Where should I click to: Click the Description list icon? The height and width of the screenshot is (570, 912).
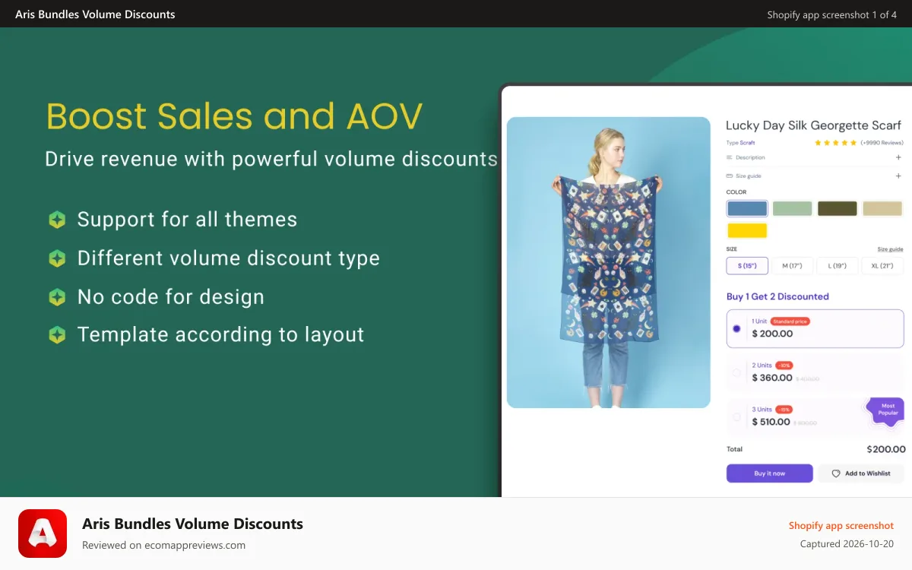tap(730, 157)
